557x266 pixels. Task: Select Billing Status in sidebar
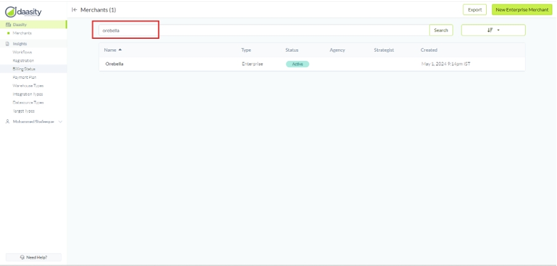tap(24, 69)
